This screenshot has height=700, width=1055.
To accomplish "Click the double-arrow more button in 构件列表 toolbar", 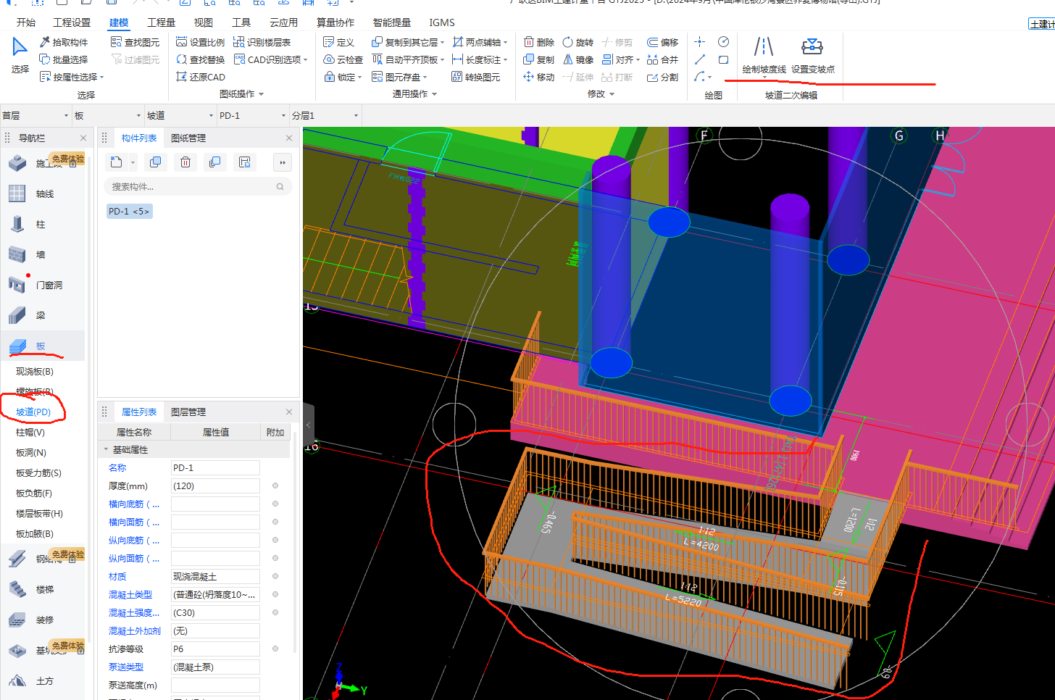I will click(283, 162).
